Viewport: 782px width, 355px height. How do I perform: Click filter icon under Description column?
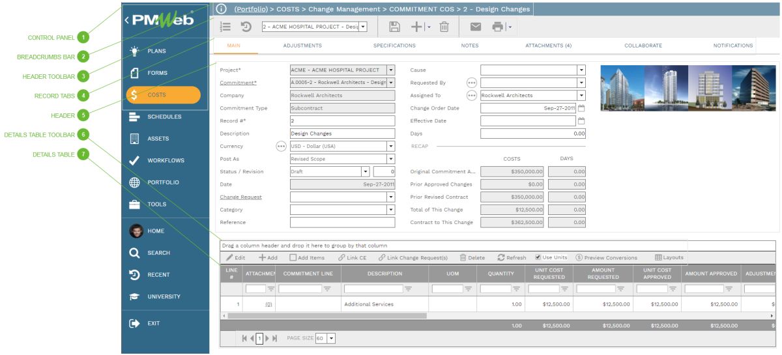click(408, 289)
